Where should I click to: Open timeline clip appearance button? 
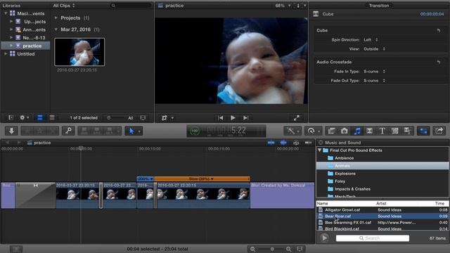[300, 249]
